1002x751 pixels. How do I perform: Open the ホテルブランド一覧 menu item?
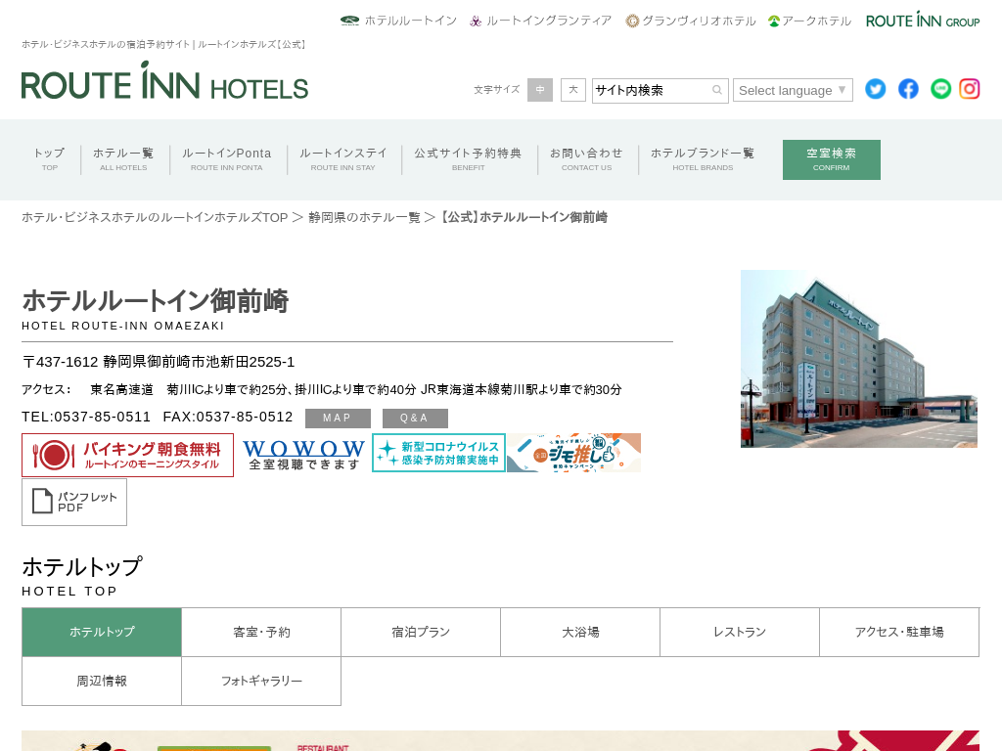[703, 159]
